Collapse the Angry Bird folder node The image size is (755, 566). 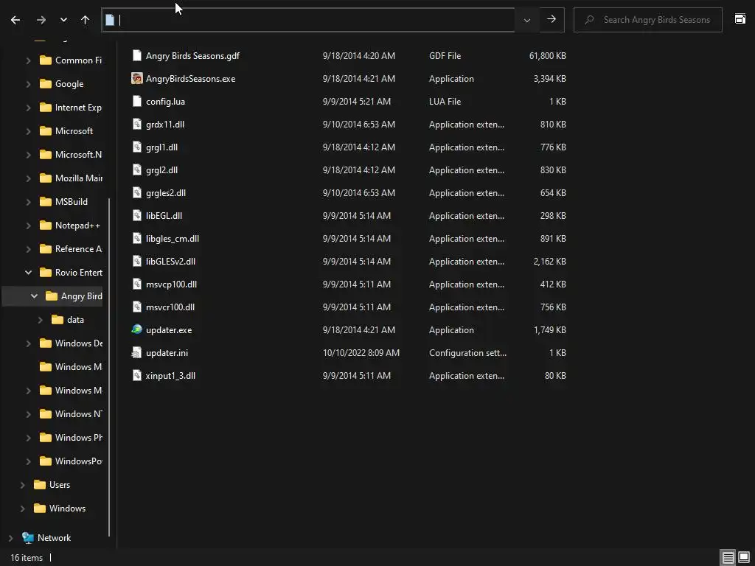coord(34,296)
